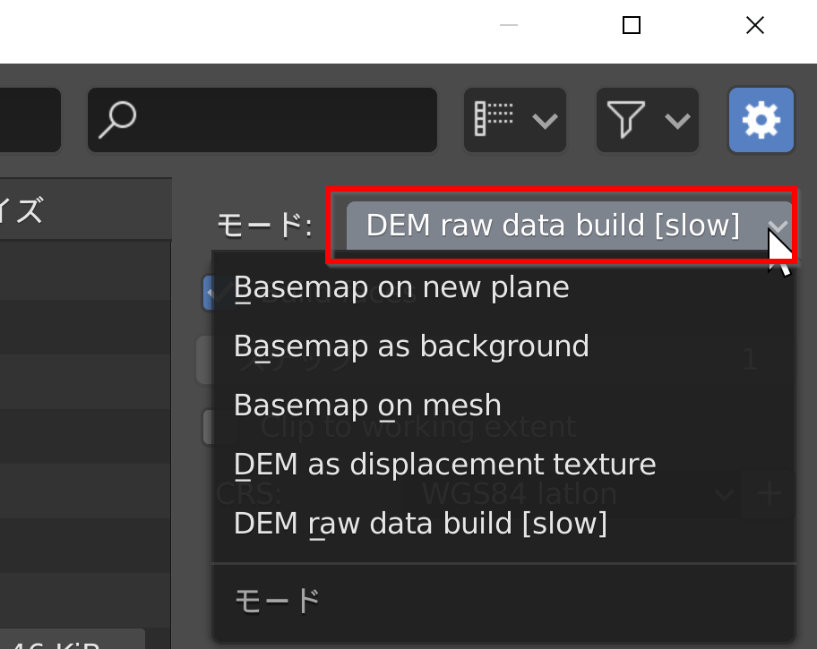Click inside the file search field
This screenshot has height=649, width=817.
(262, 120)
